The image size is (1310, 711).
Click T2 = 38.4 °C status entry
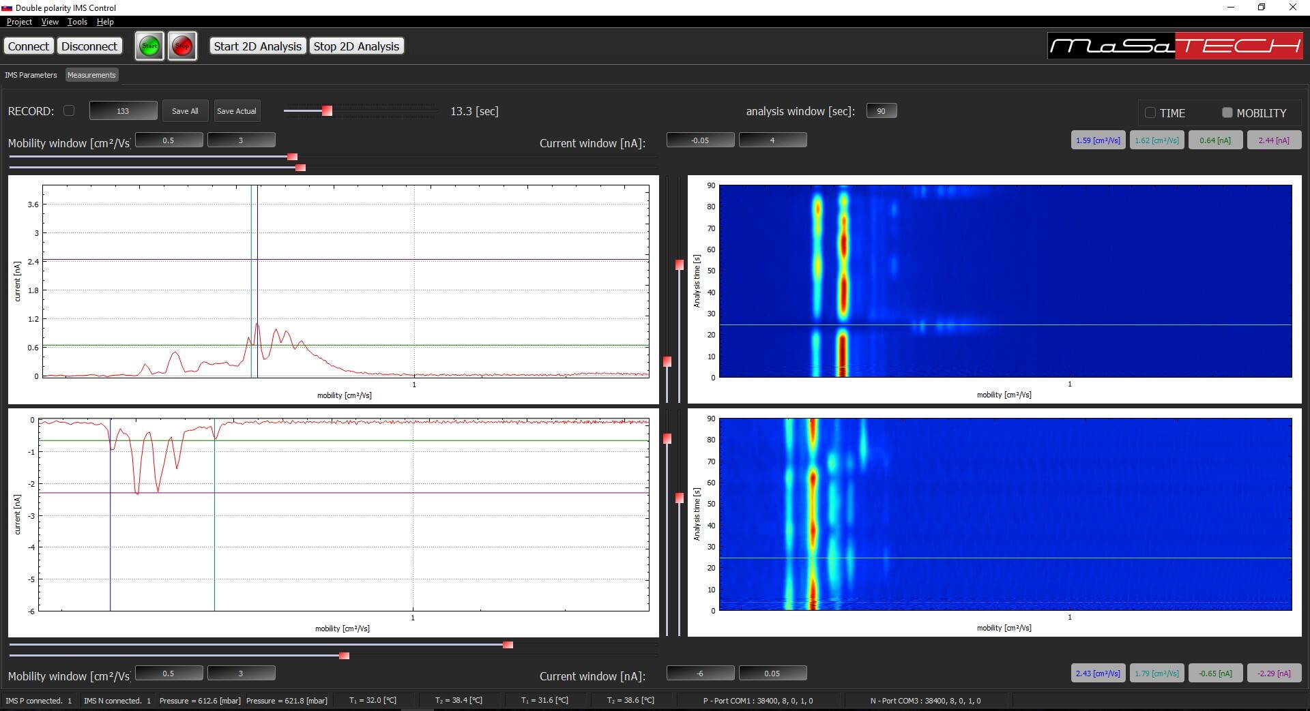[x=458, y=701]
